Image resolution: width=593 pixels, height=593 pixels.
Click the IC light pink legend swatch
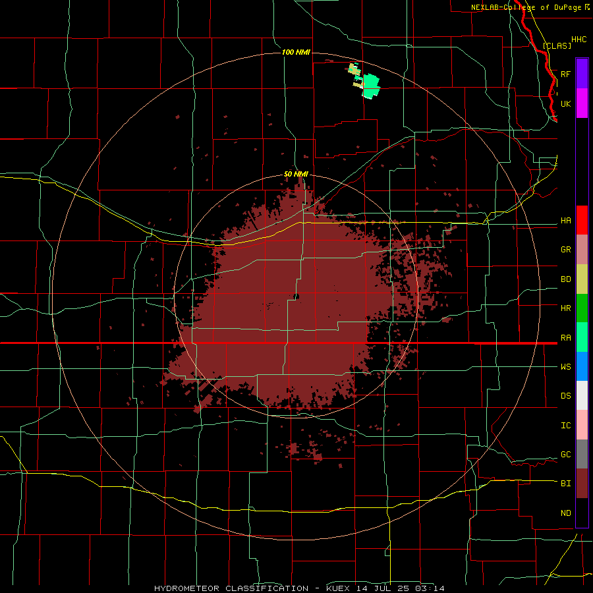coord(582,425)
